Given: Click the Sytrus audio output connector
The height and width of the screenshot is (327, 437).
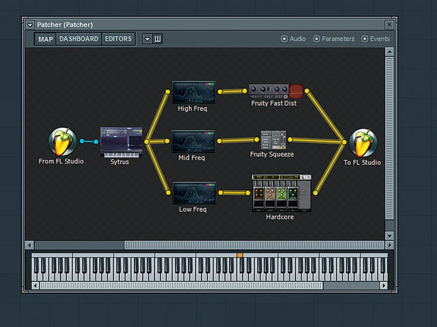Looking at the screenshot, I should click(x=147, y=142).
